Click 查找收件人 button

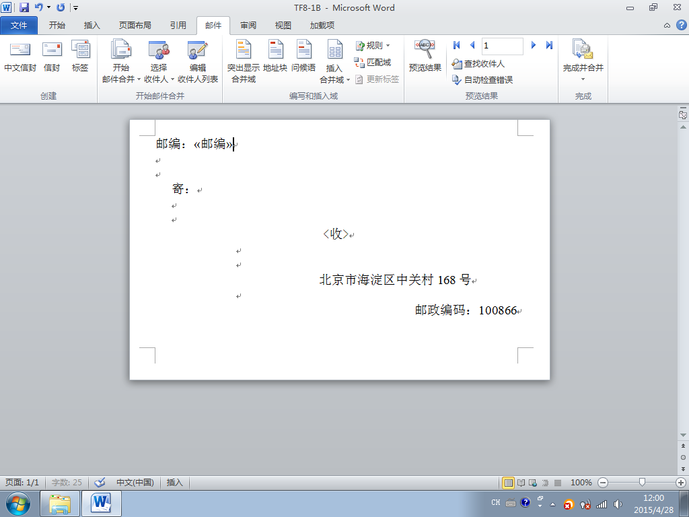[478, 64]
